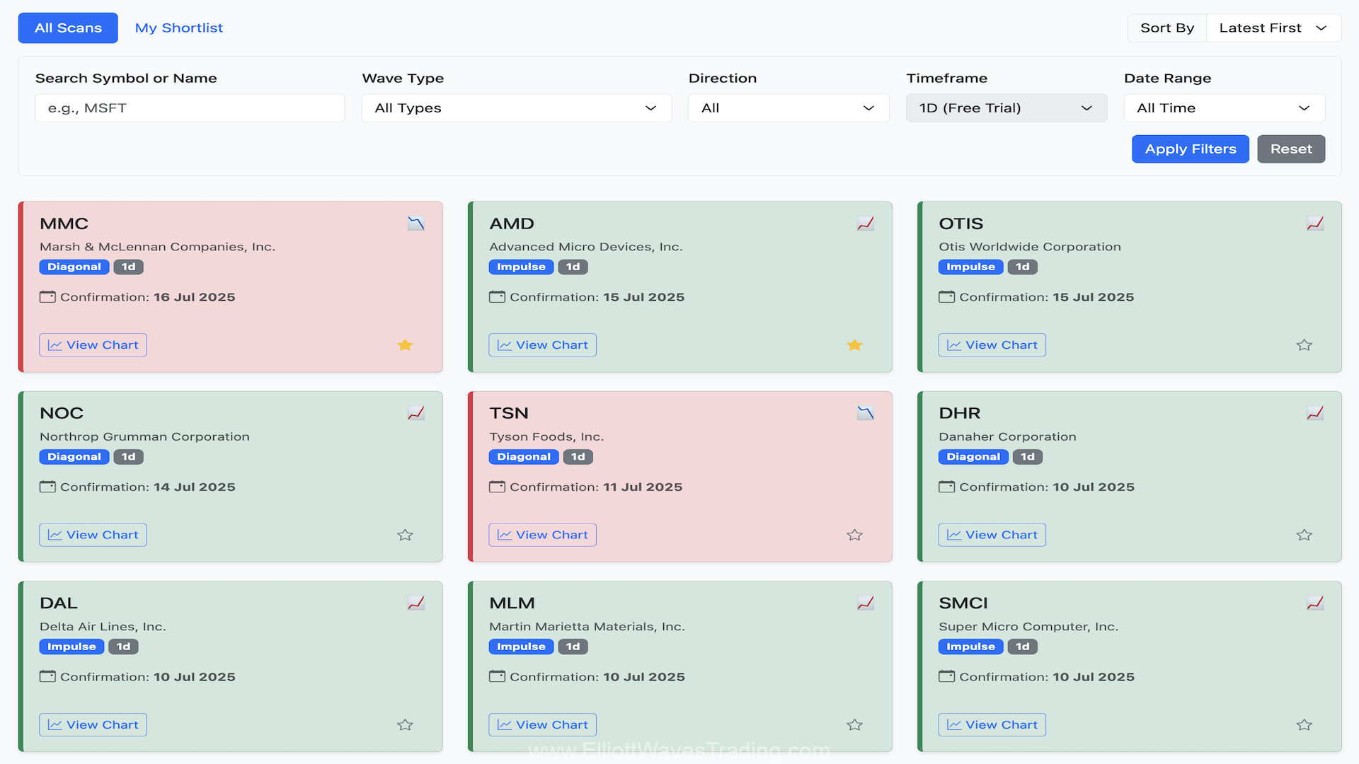The width and height of the screenshot is (1359, 764).
Task: View Chart for TSN
Action: (542, 535)
